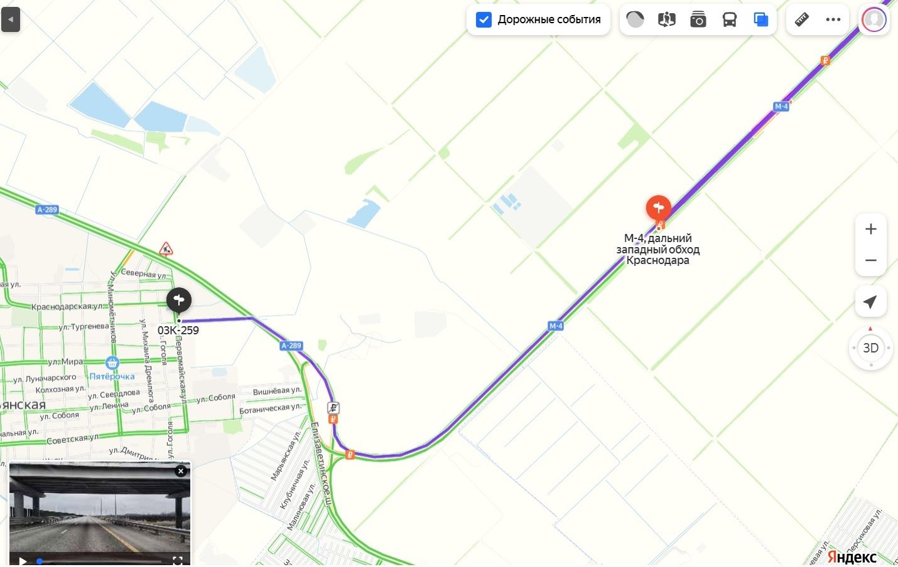Open panoramas mirror layer icon

pyautogui.click(x=666, y=19)
